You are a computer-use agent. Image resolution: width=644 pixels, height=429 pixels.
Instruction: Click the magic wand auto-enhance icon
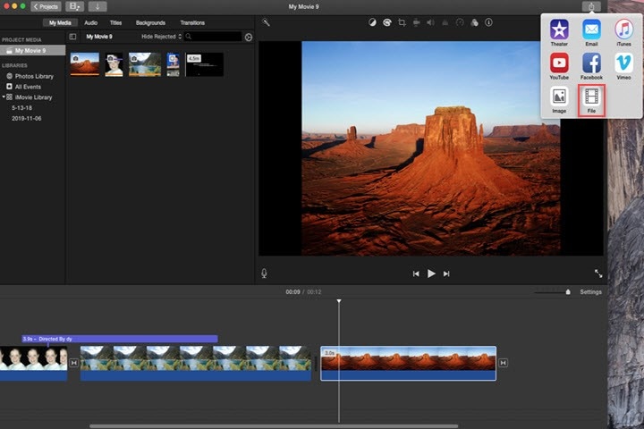pyautogui.click(x=266, y=22)
